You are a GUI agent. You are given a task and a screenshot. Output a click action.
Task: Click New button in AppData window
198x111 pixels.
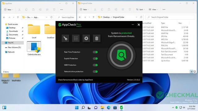(x=8, y=10)
